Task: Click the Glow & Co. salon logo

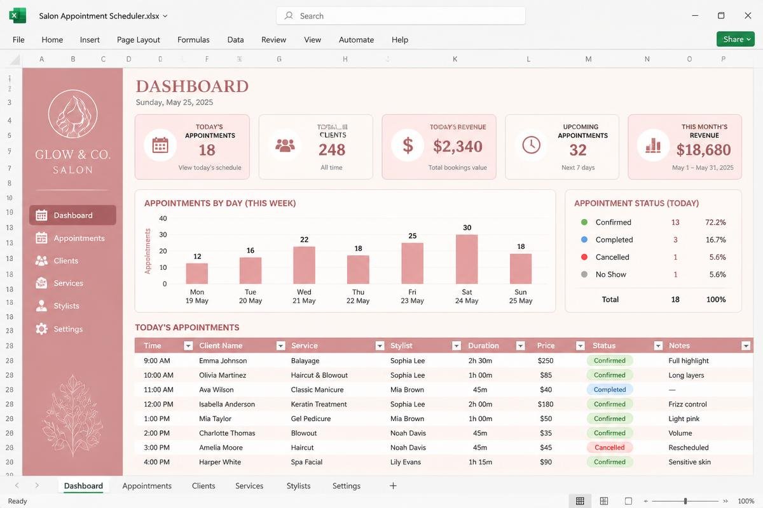Action: 72,114
